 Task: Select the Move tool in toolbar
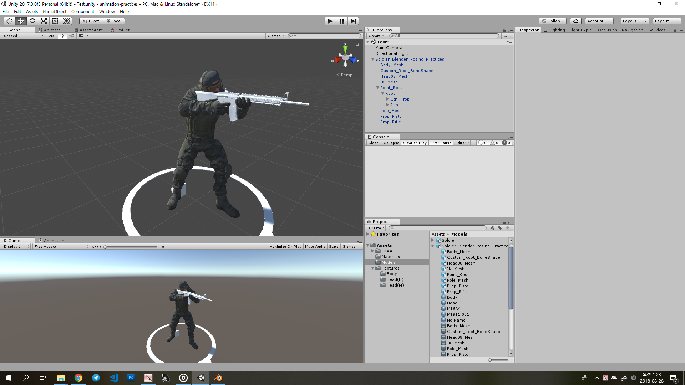coord(21,21)
